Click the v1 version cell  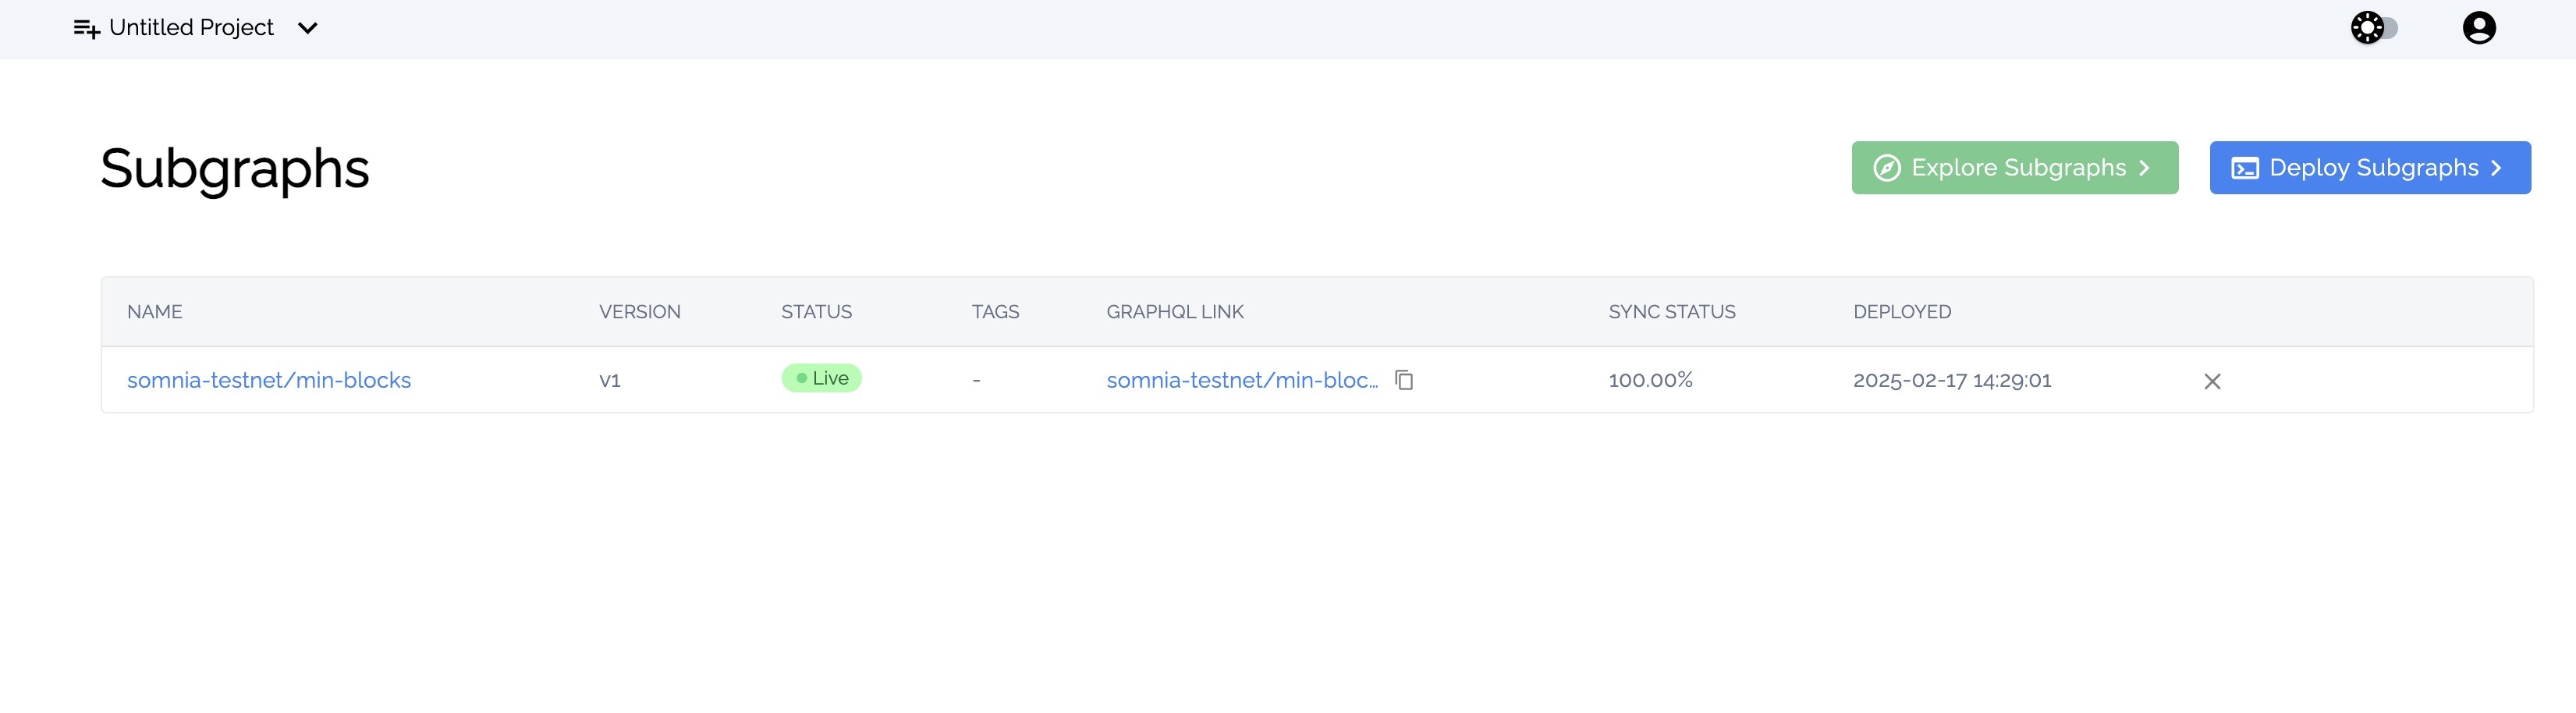point(610,380)
